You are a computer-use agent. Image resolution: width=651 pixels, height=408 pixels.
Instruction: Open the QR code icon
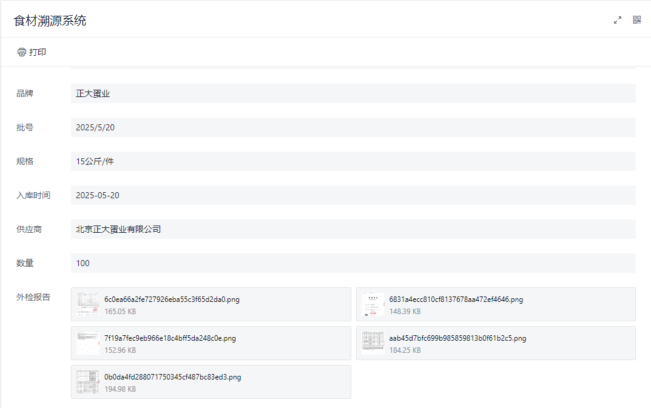click(x=636, y=20)
